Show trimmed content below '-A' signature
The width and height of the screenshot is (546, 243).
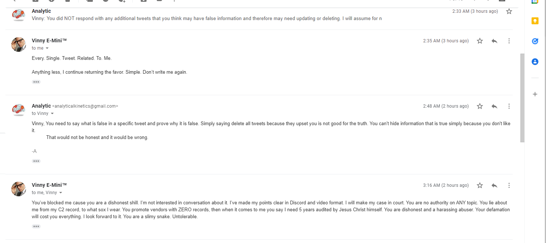tap(36, 161)
